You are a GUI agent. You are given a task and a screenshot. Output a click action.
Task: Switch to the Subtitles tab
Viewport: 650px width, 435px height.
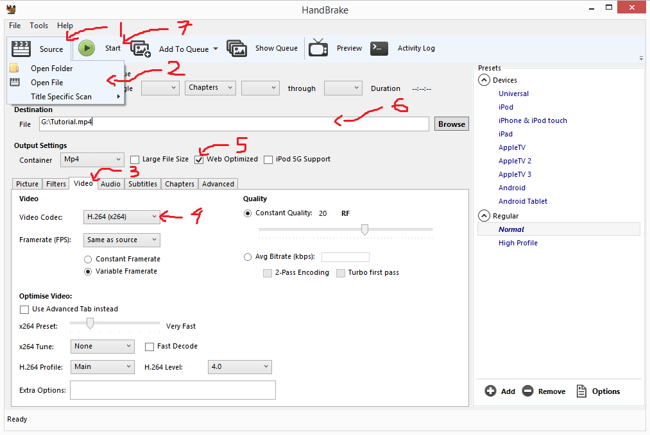click(142, 184)
